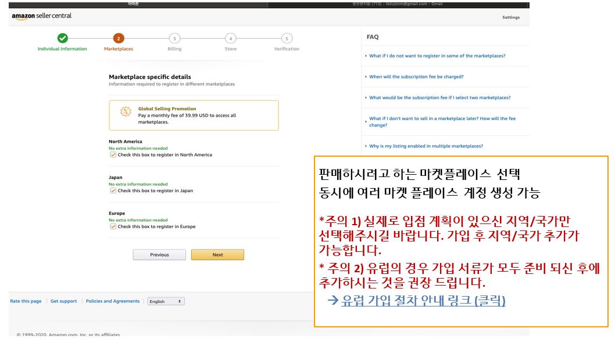Click the Amazon Seller Central logo
615x339 pixels.
[42, 16]
